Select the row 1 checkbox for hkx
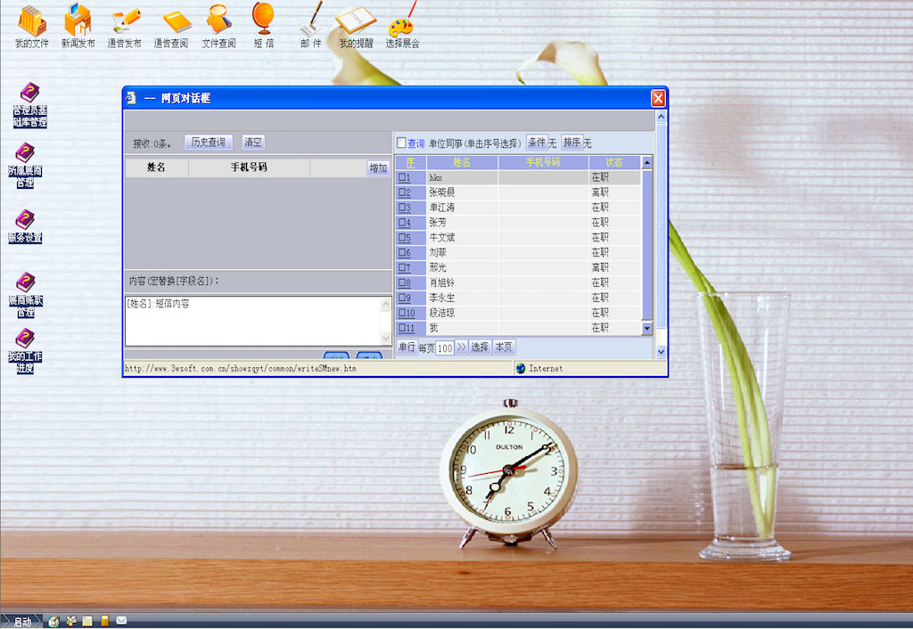 coord(402,177)
